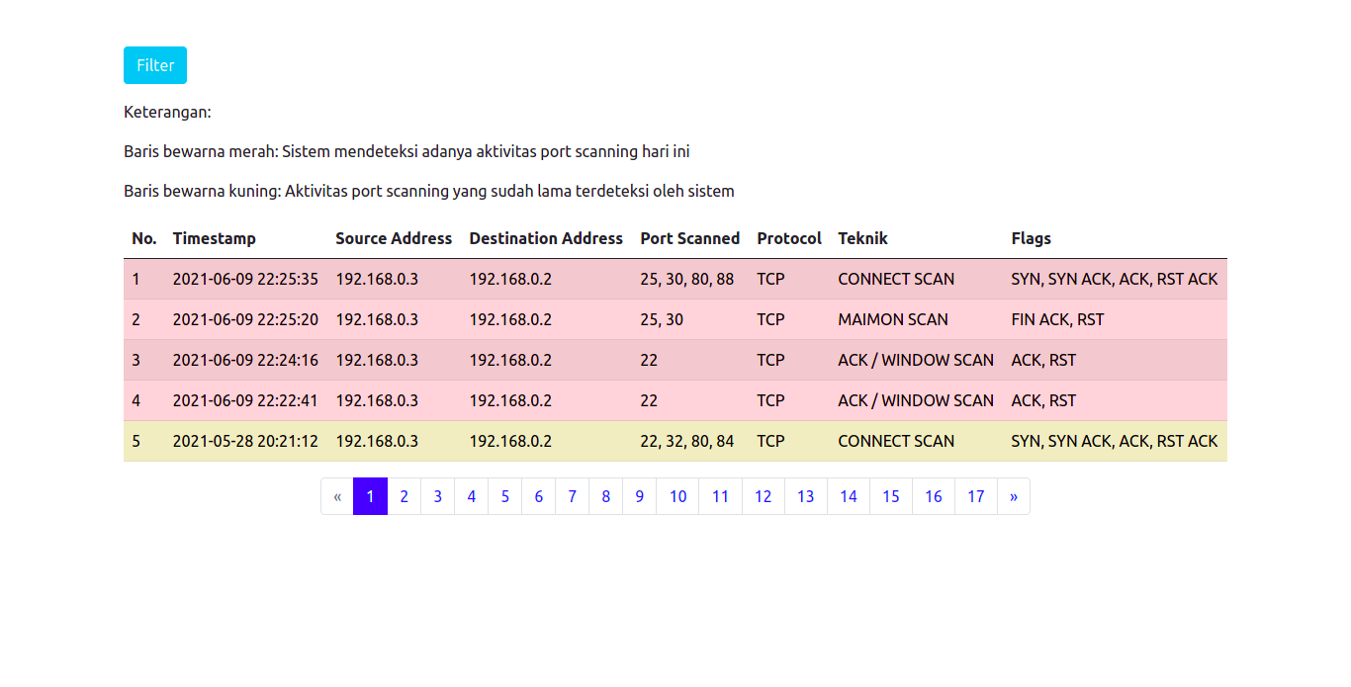Navigate to page 8

[x=605, y=496]
